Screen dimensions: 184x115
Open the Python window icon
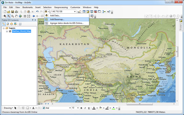click(x=99, y=11)
